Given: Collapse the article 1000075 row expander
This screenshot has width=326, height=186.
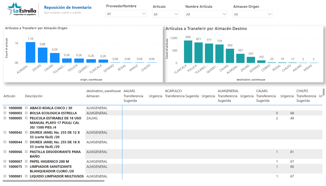Looking at the screenshot, I should [5, 166].
